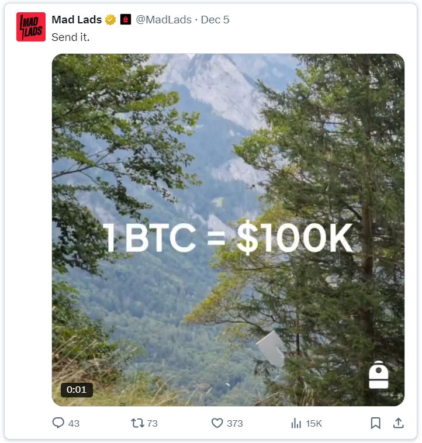Click the like count 373
The height and width of the screenshot is (443, 422).
point(235,424)
